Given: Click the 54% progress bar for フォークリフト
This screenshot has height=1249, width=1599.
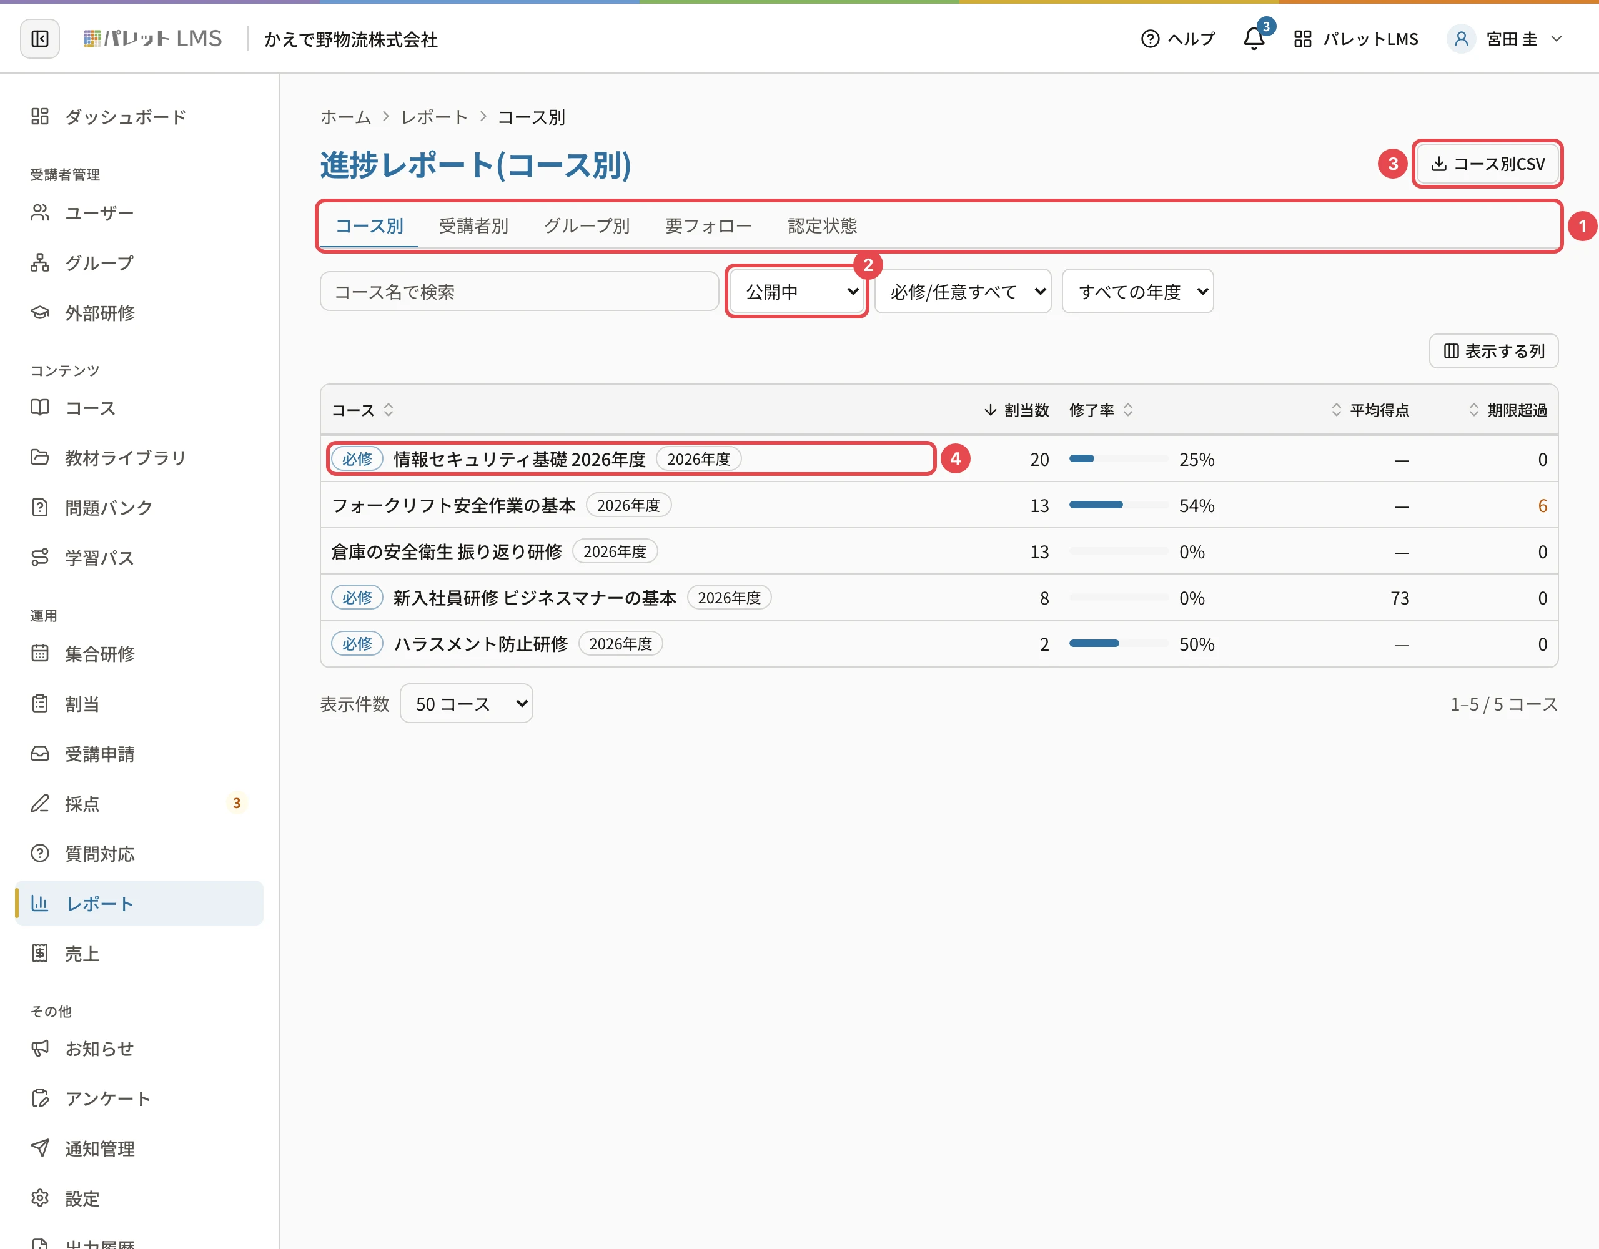Looking at the screenshot, I should click(x=1118, y=505).
